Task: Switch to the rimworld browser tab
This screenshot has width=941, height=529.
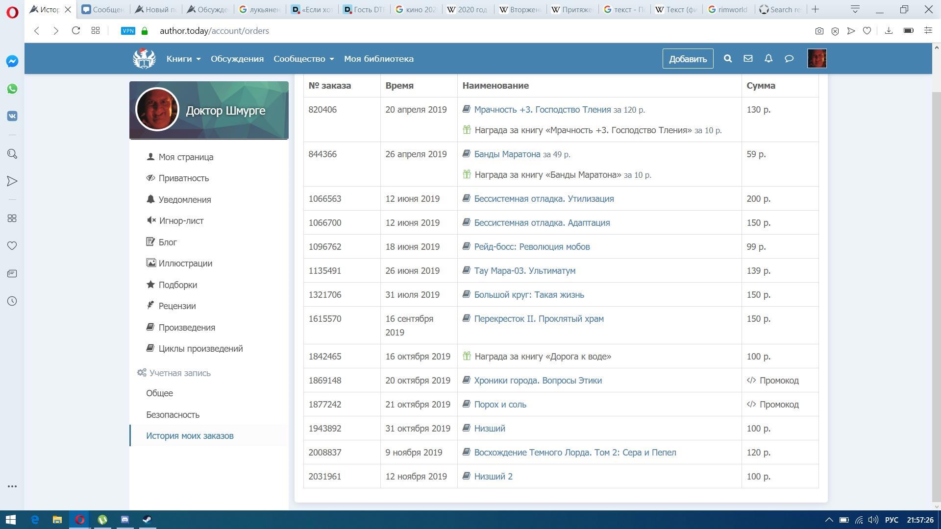Action: pos(728,9)
